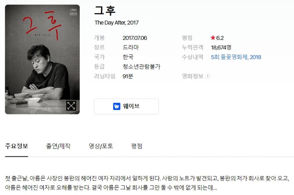Click the 드라마 genre value

point(131,47)
